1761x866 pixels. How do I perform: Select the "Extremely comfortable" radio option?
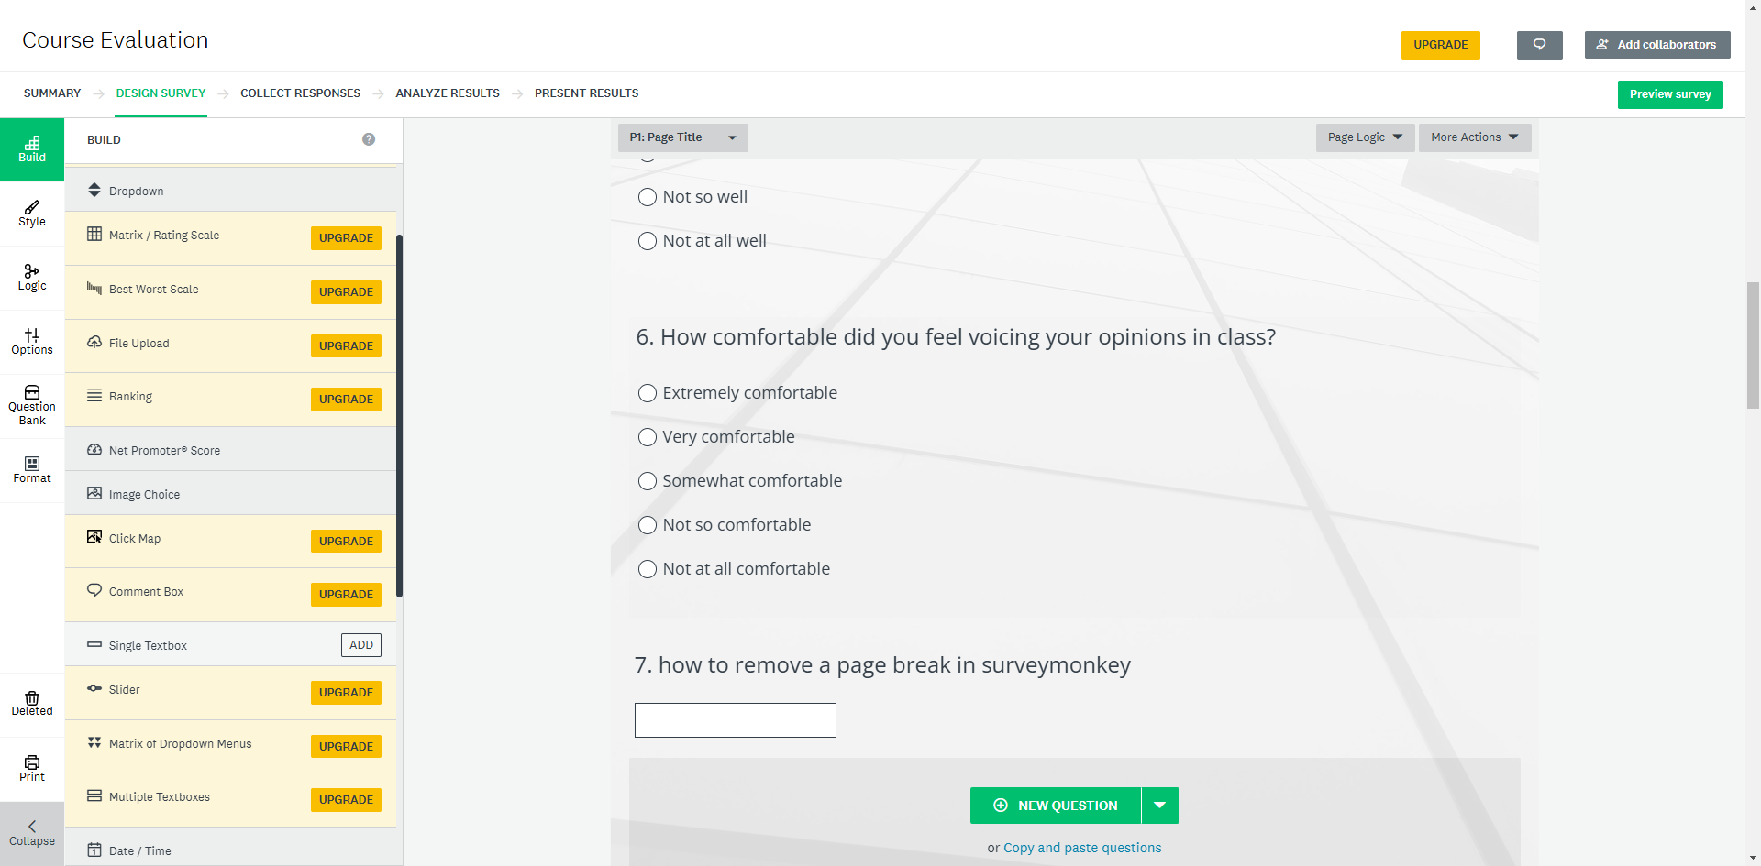tap(648, 393)
